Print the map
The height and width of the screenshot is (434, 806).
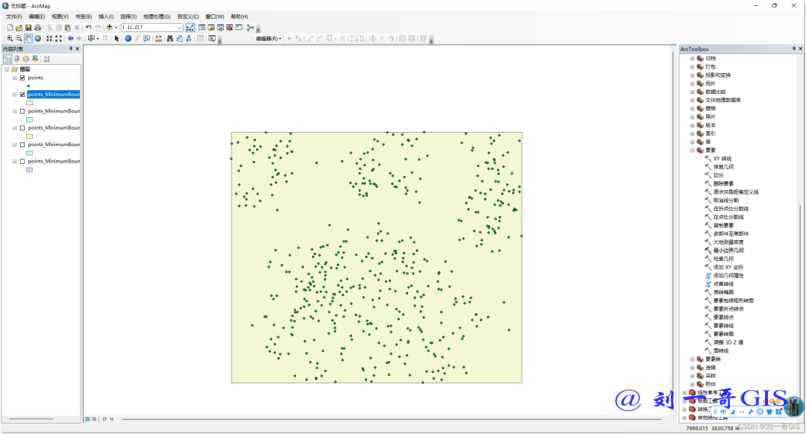pyautogui.click(x=37, y=28)
